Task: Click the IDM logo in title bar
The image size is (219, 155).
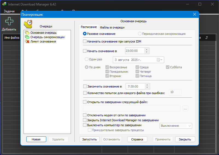Action: tap(4, 4)
